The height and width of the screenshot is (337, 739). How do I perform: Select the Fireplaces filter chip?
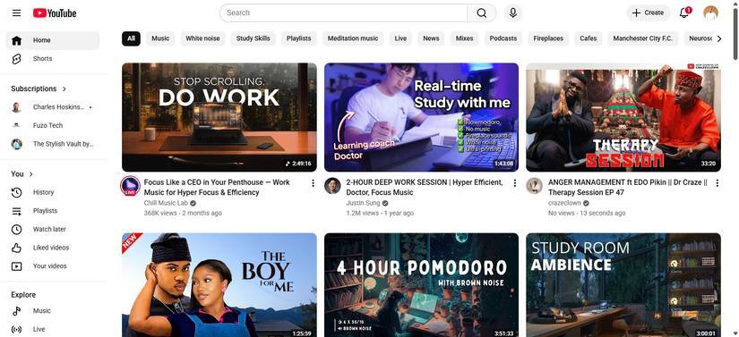coord(548,38)
